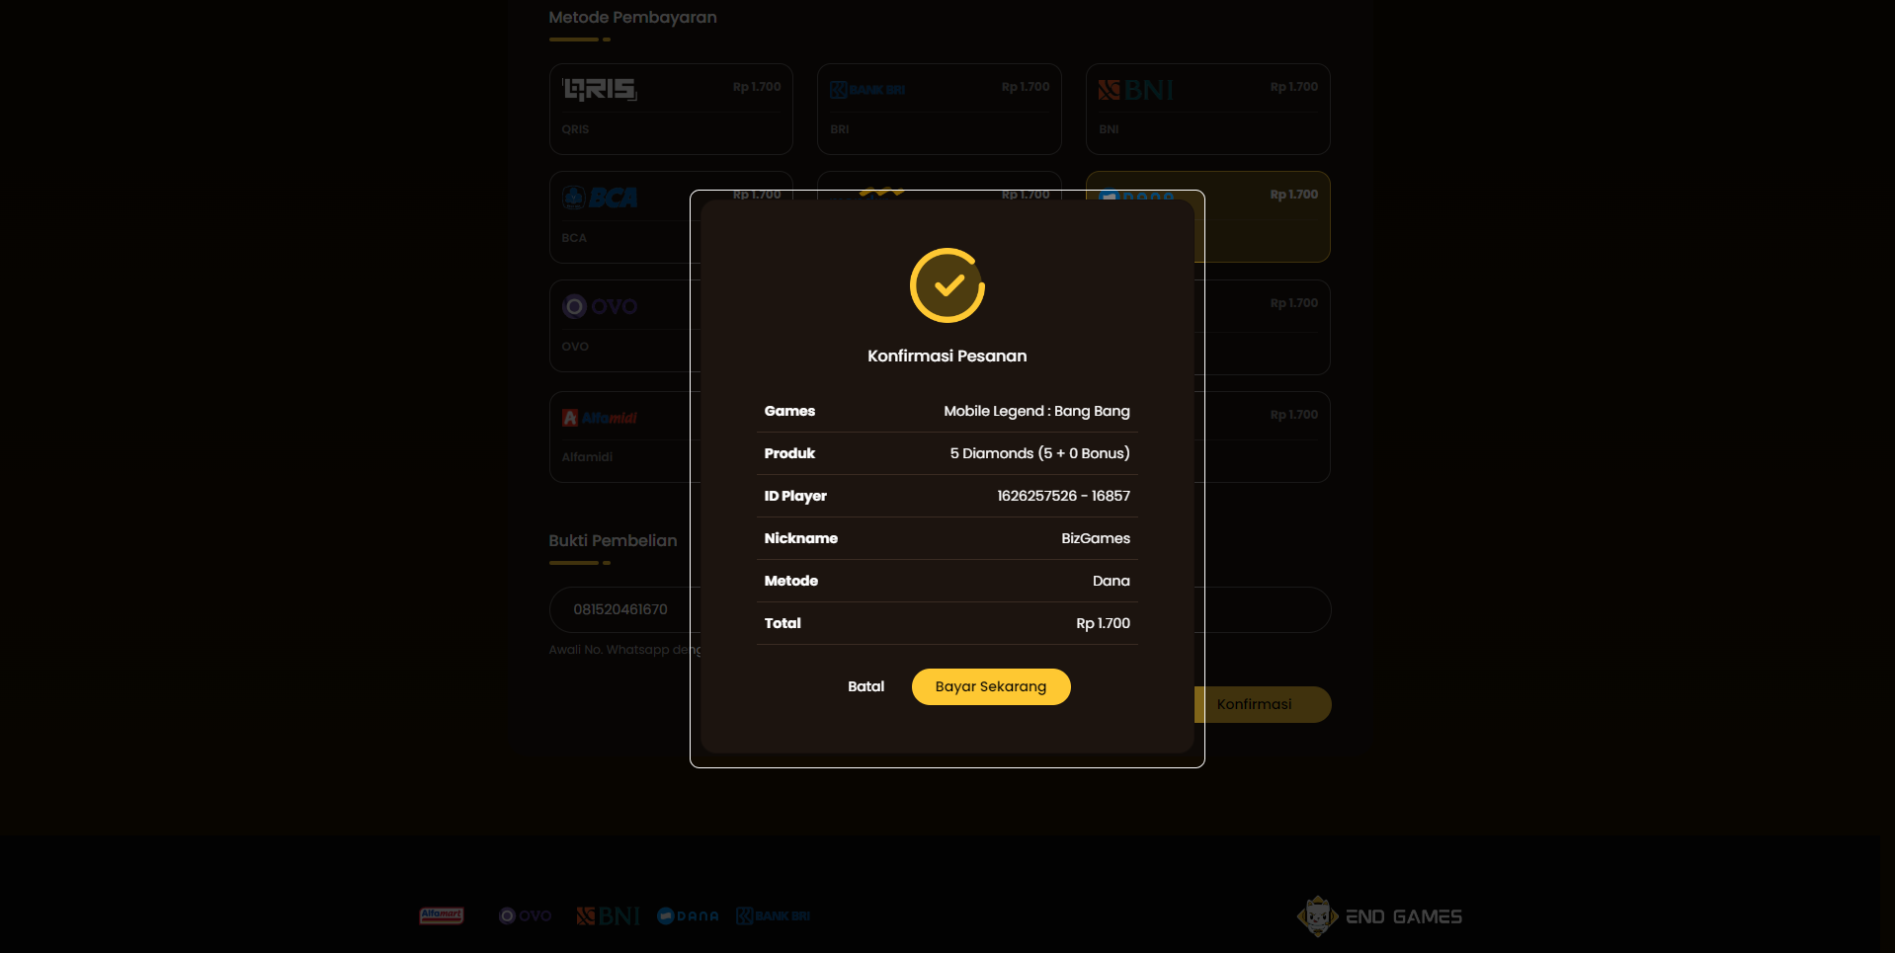Viewport: 1895px width, 953px height.
Task: Select the QRIS payment logo
Action: click(600, 90)
